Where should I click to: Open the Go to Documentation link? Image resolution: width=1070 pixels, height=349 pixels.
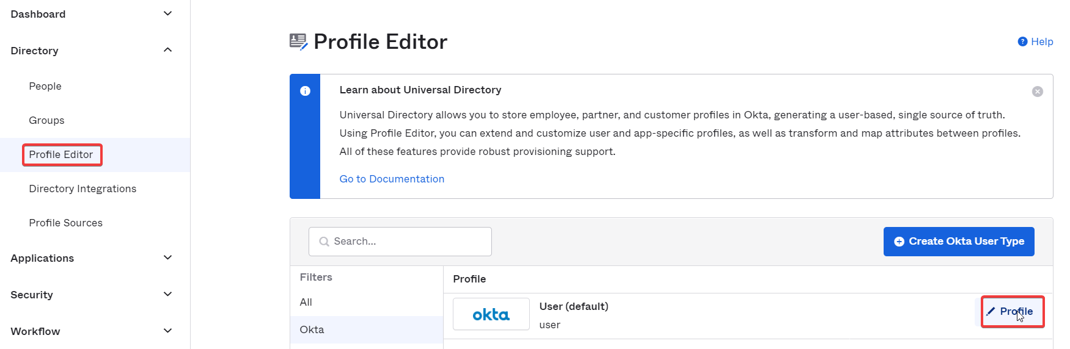pos(392,179)
